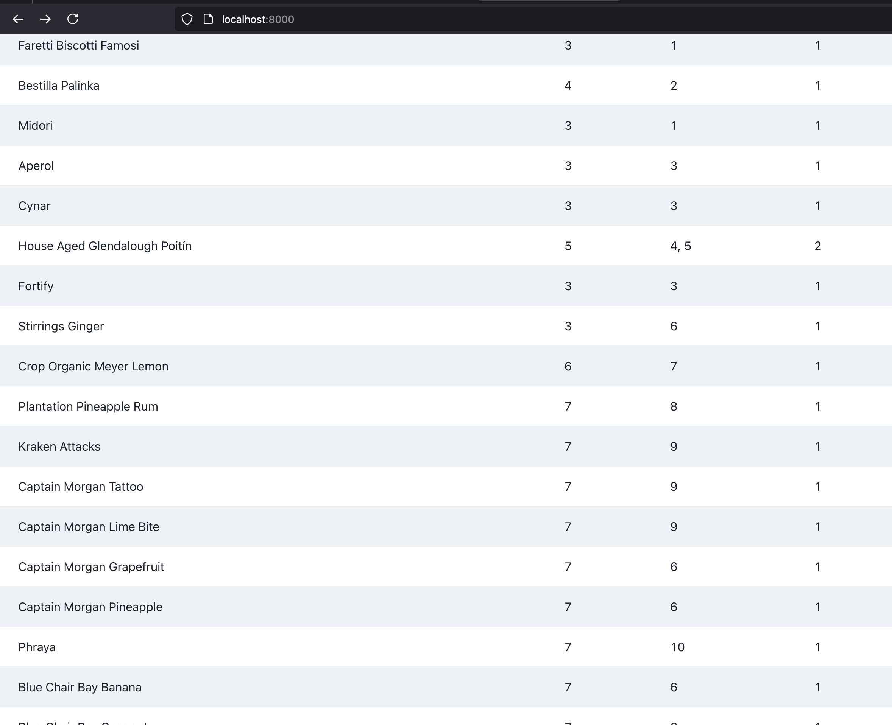Click the browser back arrow

click(18, 19)
